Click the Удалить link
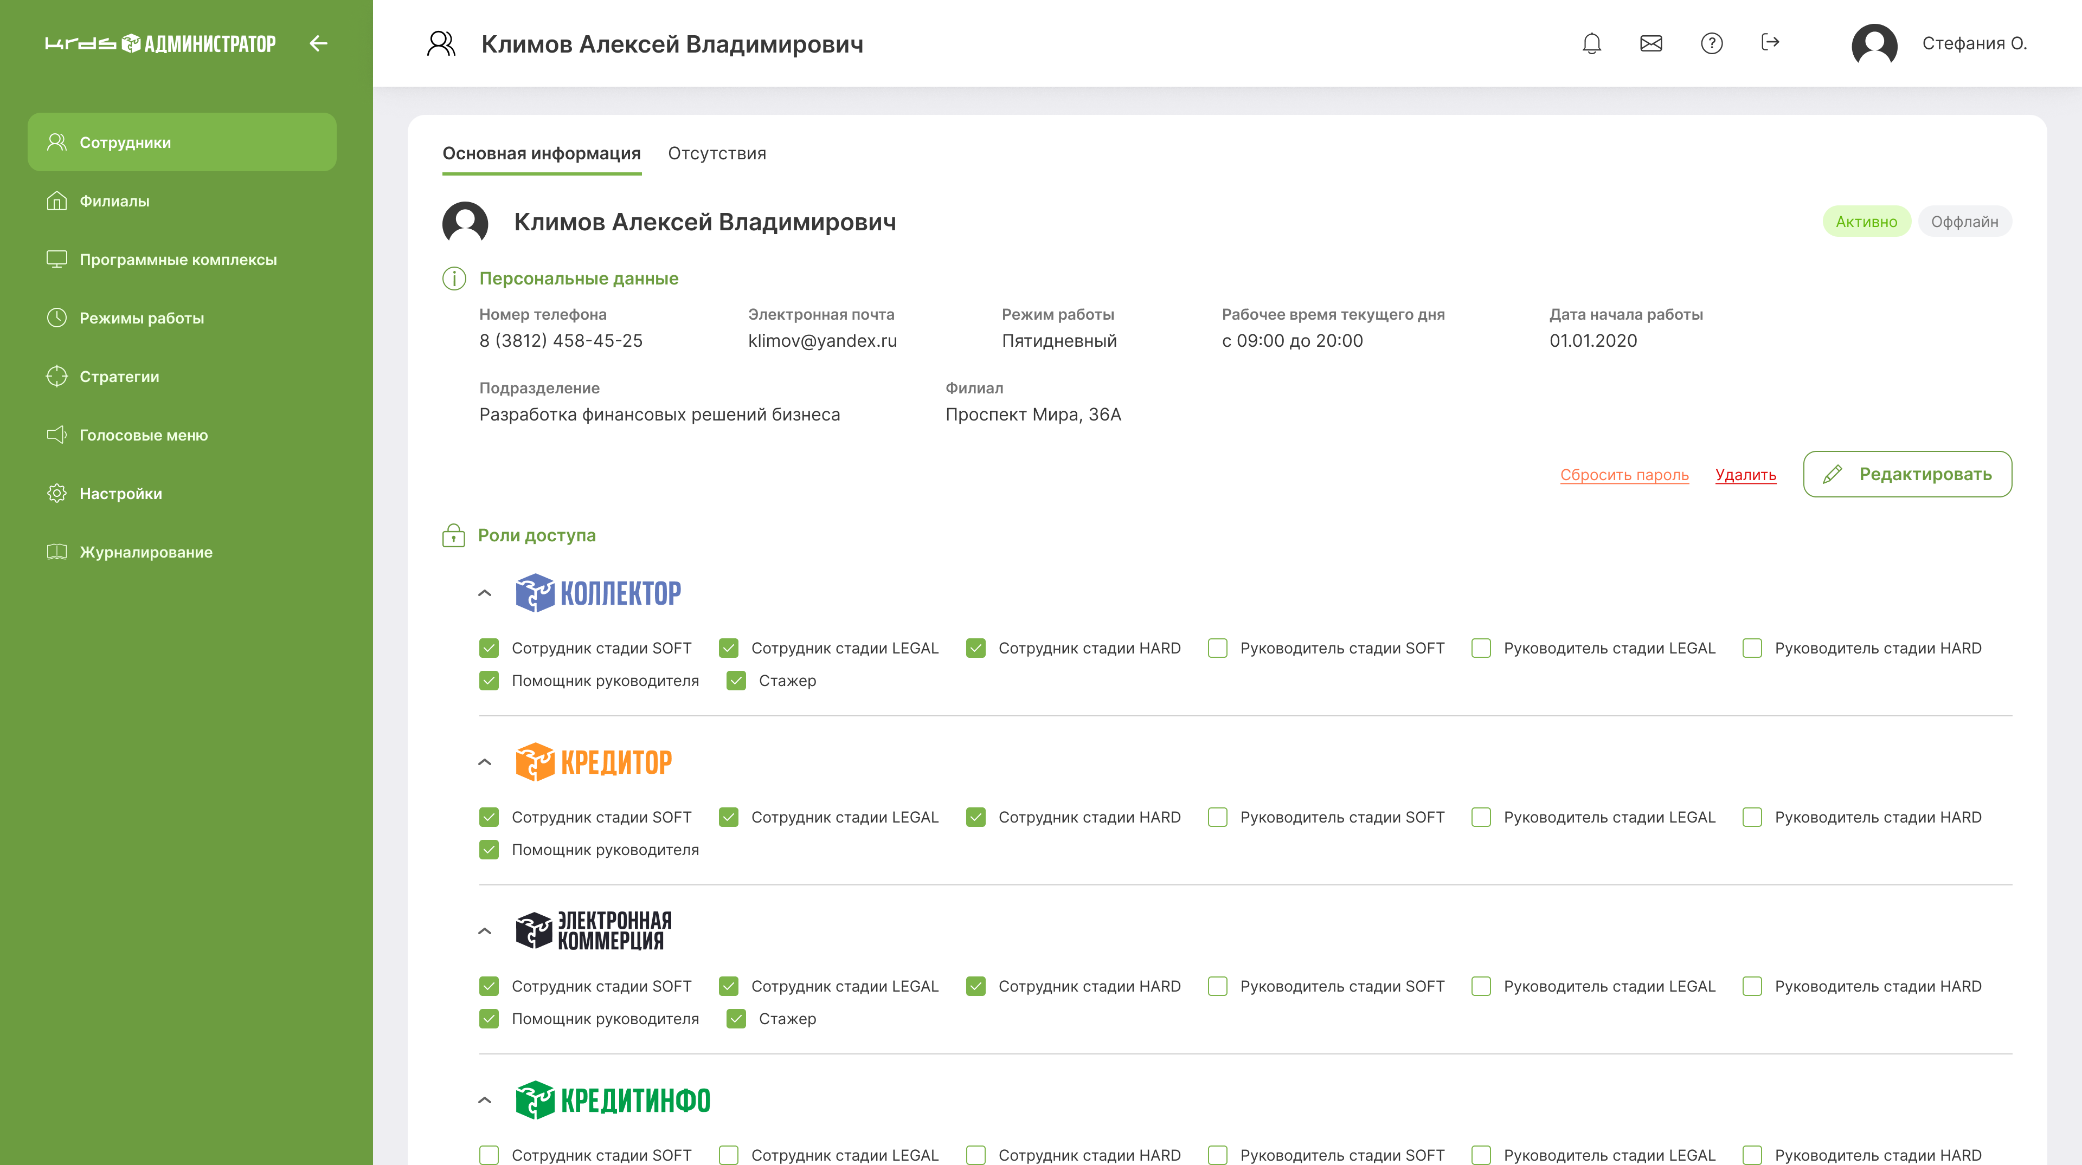The width and height of the screenshot is (2082, 1165). pos(1745,475)
